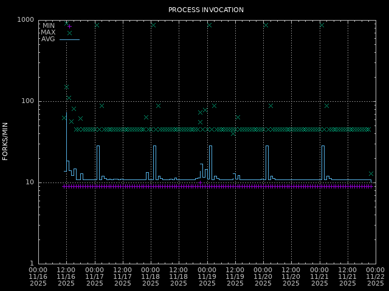Click the 10 y-axis tick label
Image resolution: width=389 pixels, height=291 pixels.
tap(29, 182)
